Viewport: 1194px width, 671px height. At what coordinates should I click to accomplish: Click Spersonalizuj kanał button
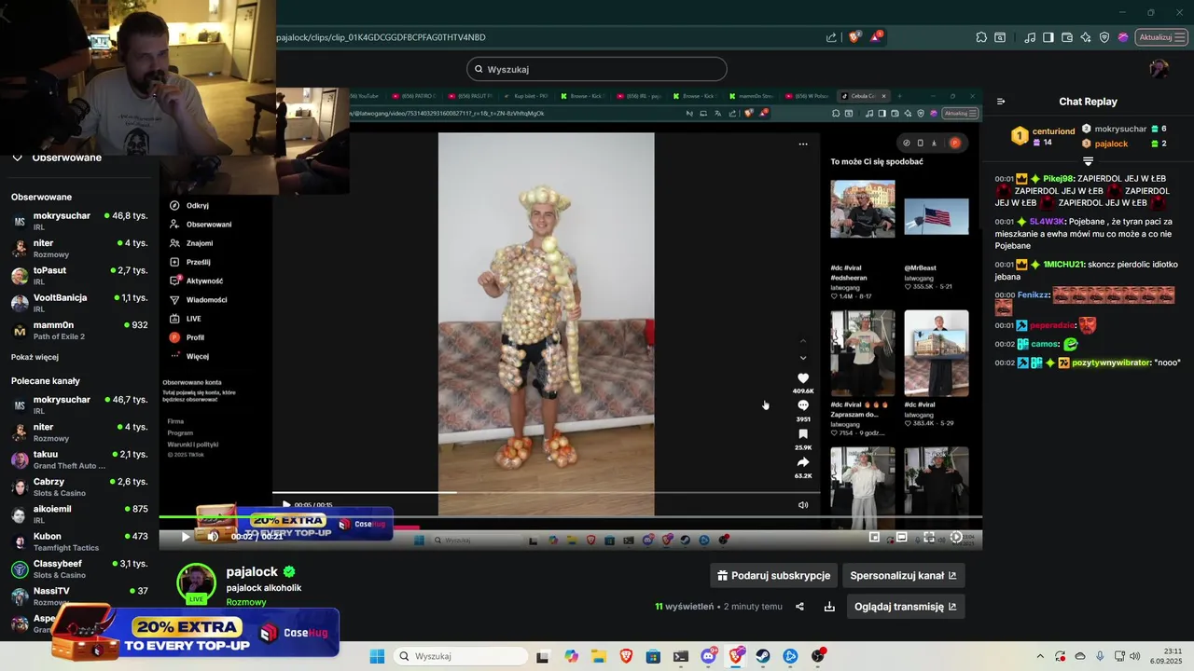point(903,575)
